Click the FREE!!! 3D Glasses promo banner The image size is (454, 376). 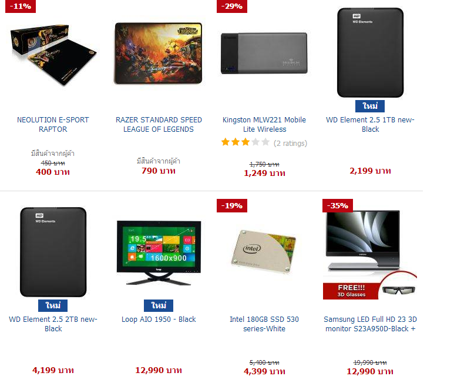[351, 291]
